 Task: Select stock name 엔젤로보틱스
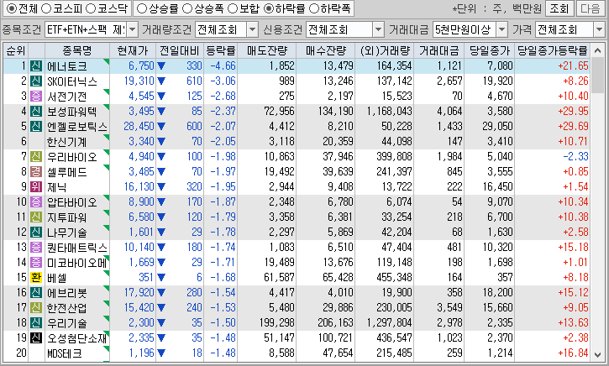(77, 127)
